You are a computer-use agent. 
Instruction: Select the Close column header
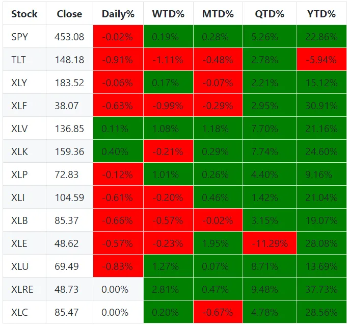pos(69,14)
